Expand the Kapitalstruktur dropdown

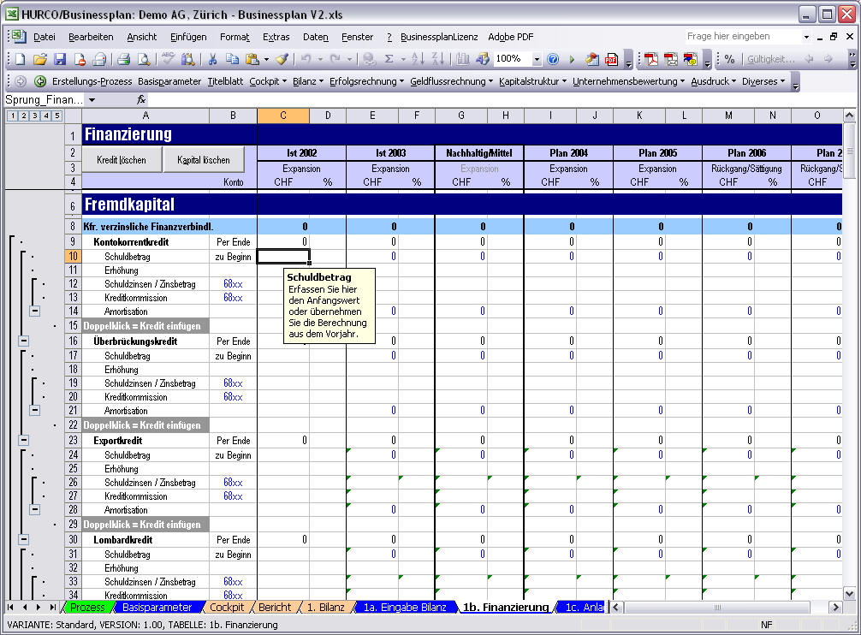532,81
